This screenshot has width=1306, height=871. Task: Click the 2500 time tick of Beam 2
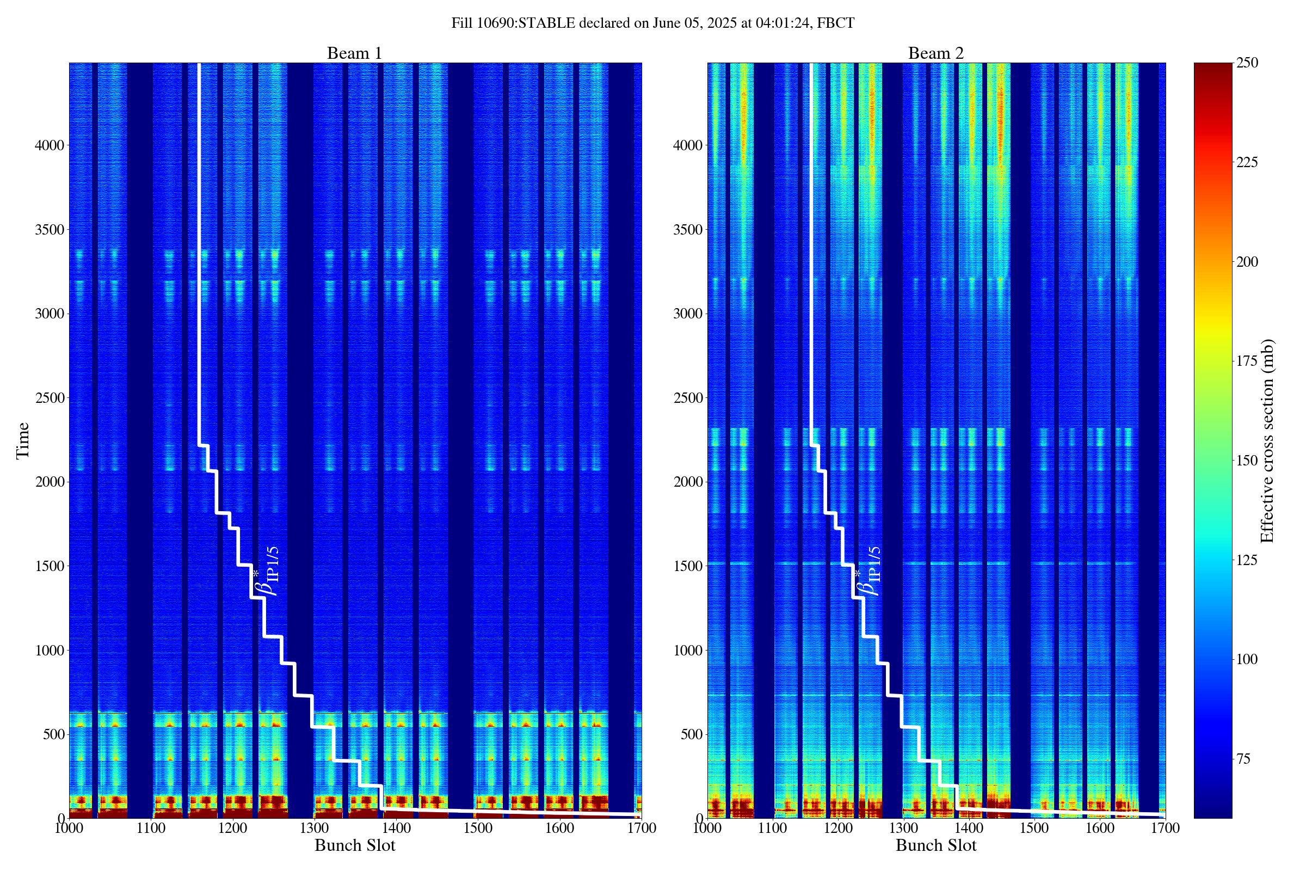(687, 398)
